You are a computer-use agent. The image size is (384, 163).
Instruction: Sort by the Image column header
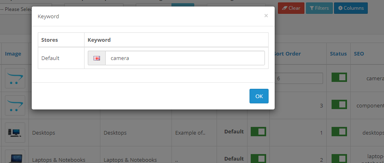coord(13,54)
